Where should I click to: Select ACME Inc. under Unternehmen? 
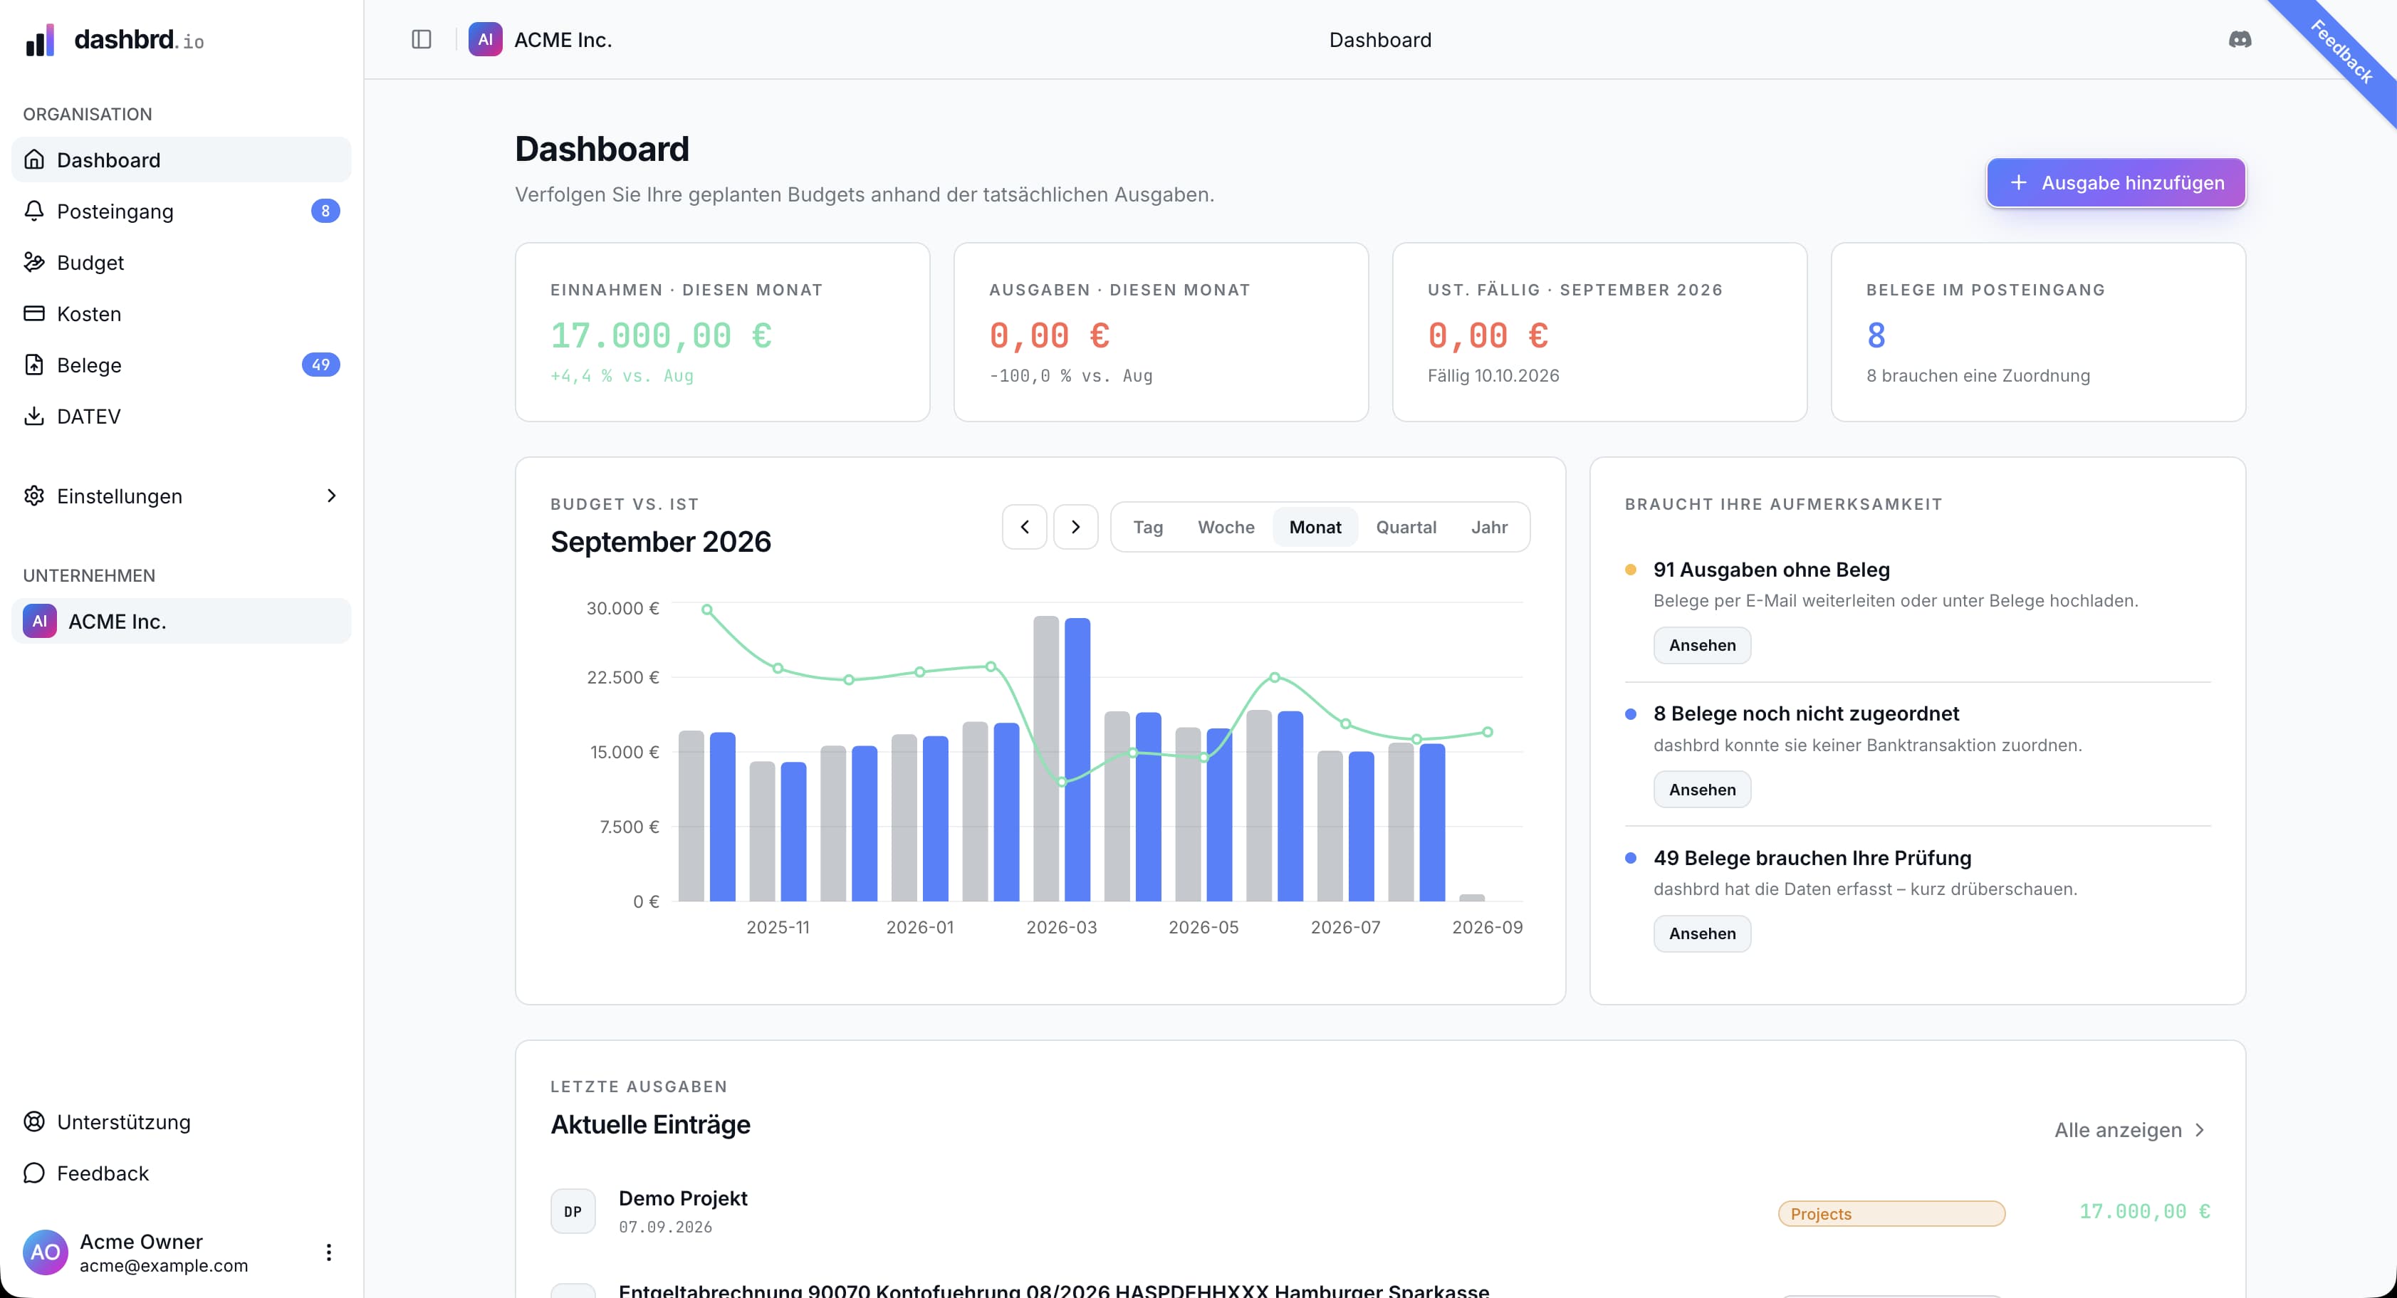point(182,621)
